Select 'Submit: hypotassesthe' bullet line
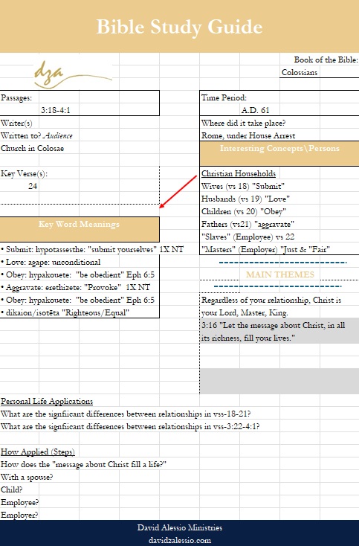This screenshot has width=359, height=546. pyautogui.click(x=92, y=250)
